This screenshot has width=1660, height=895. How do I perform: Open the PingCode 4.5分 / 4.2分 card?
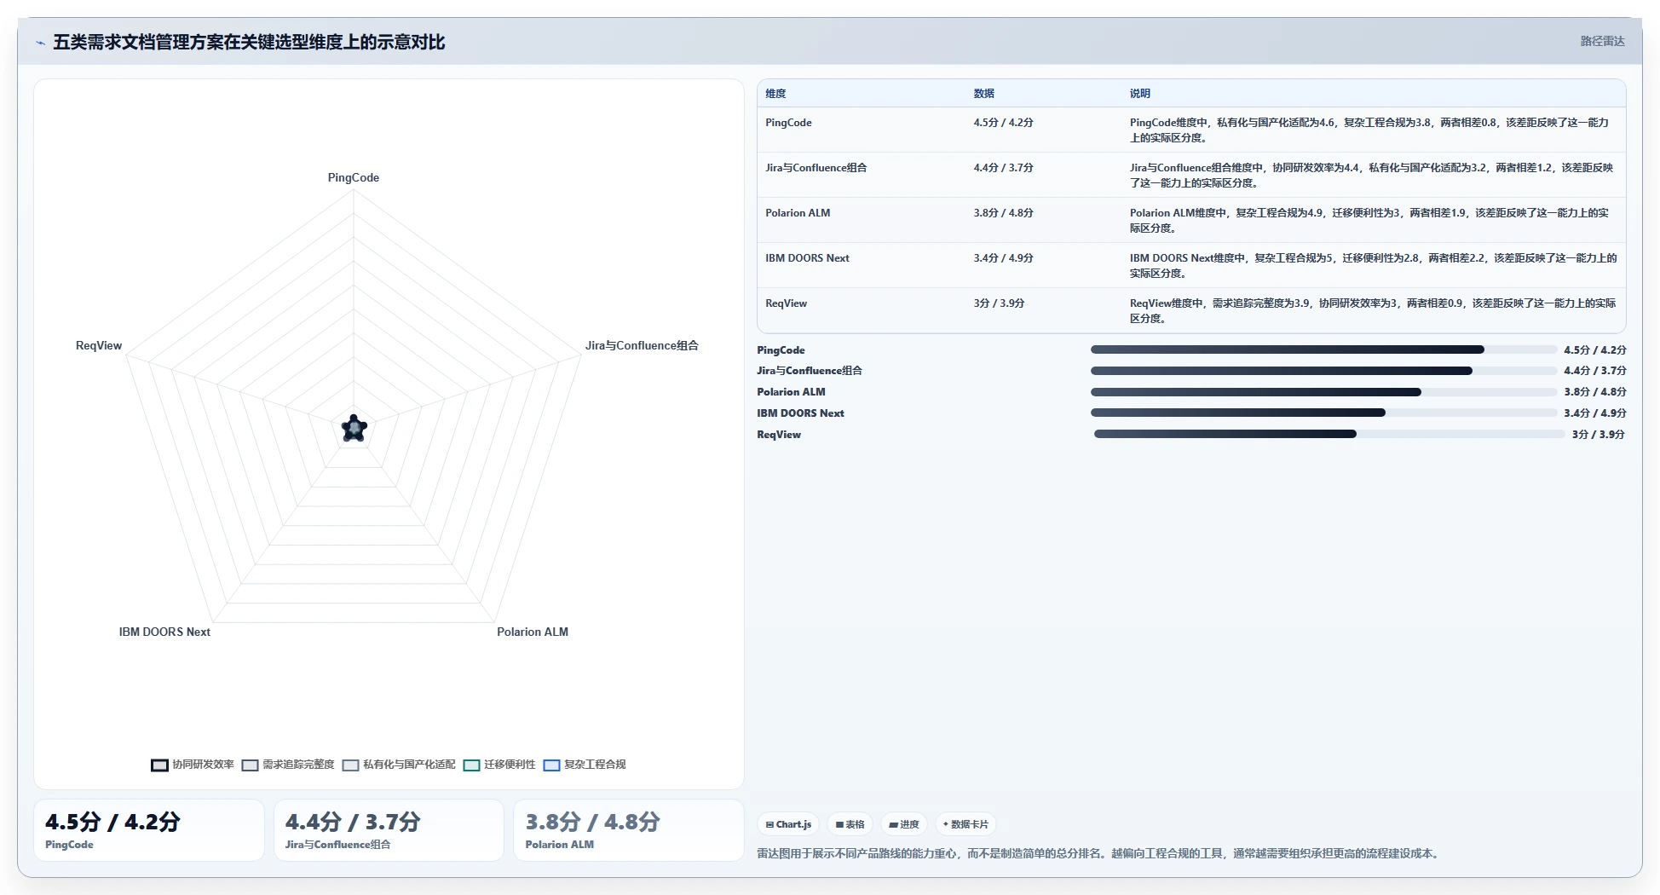point(149,830)
